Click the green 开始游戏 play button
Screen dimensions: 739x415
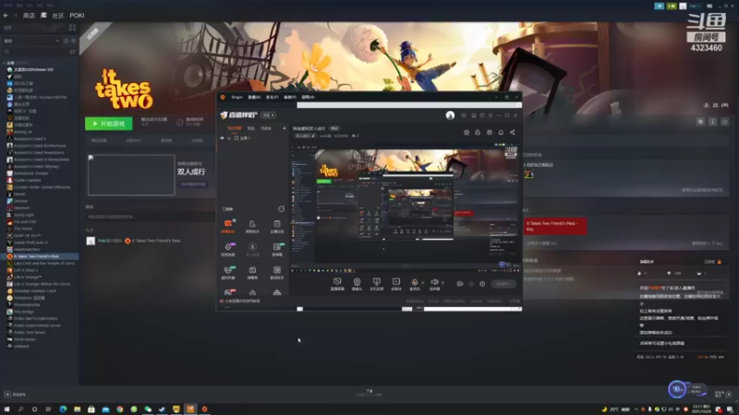pos(108,124)
